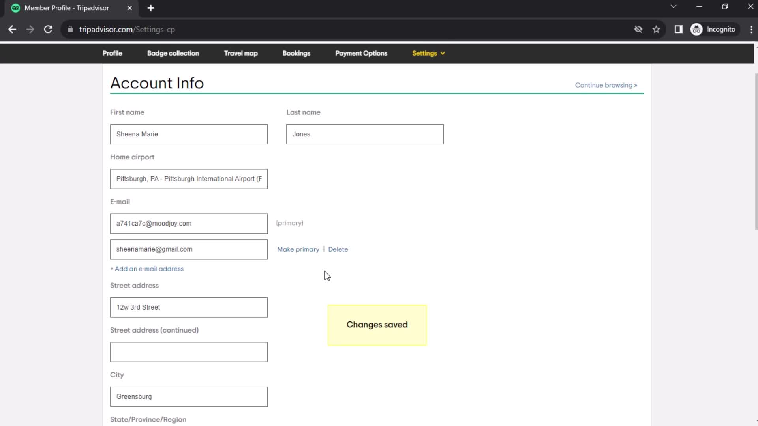Viewport: 758px width, 426px height.
Task: Click the State/Province/Region label
Action: pyautogui.click(x=148, y=419)
